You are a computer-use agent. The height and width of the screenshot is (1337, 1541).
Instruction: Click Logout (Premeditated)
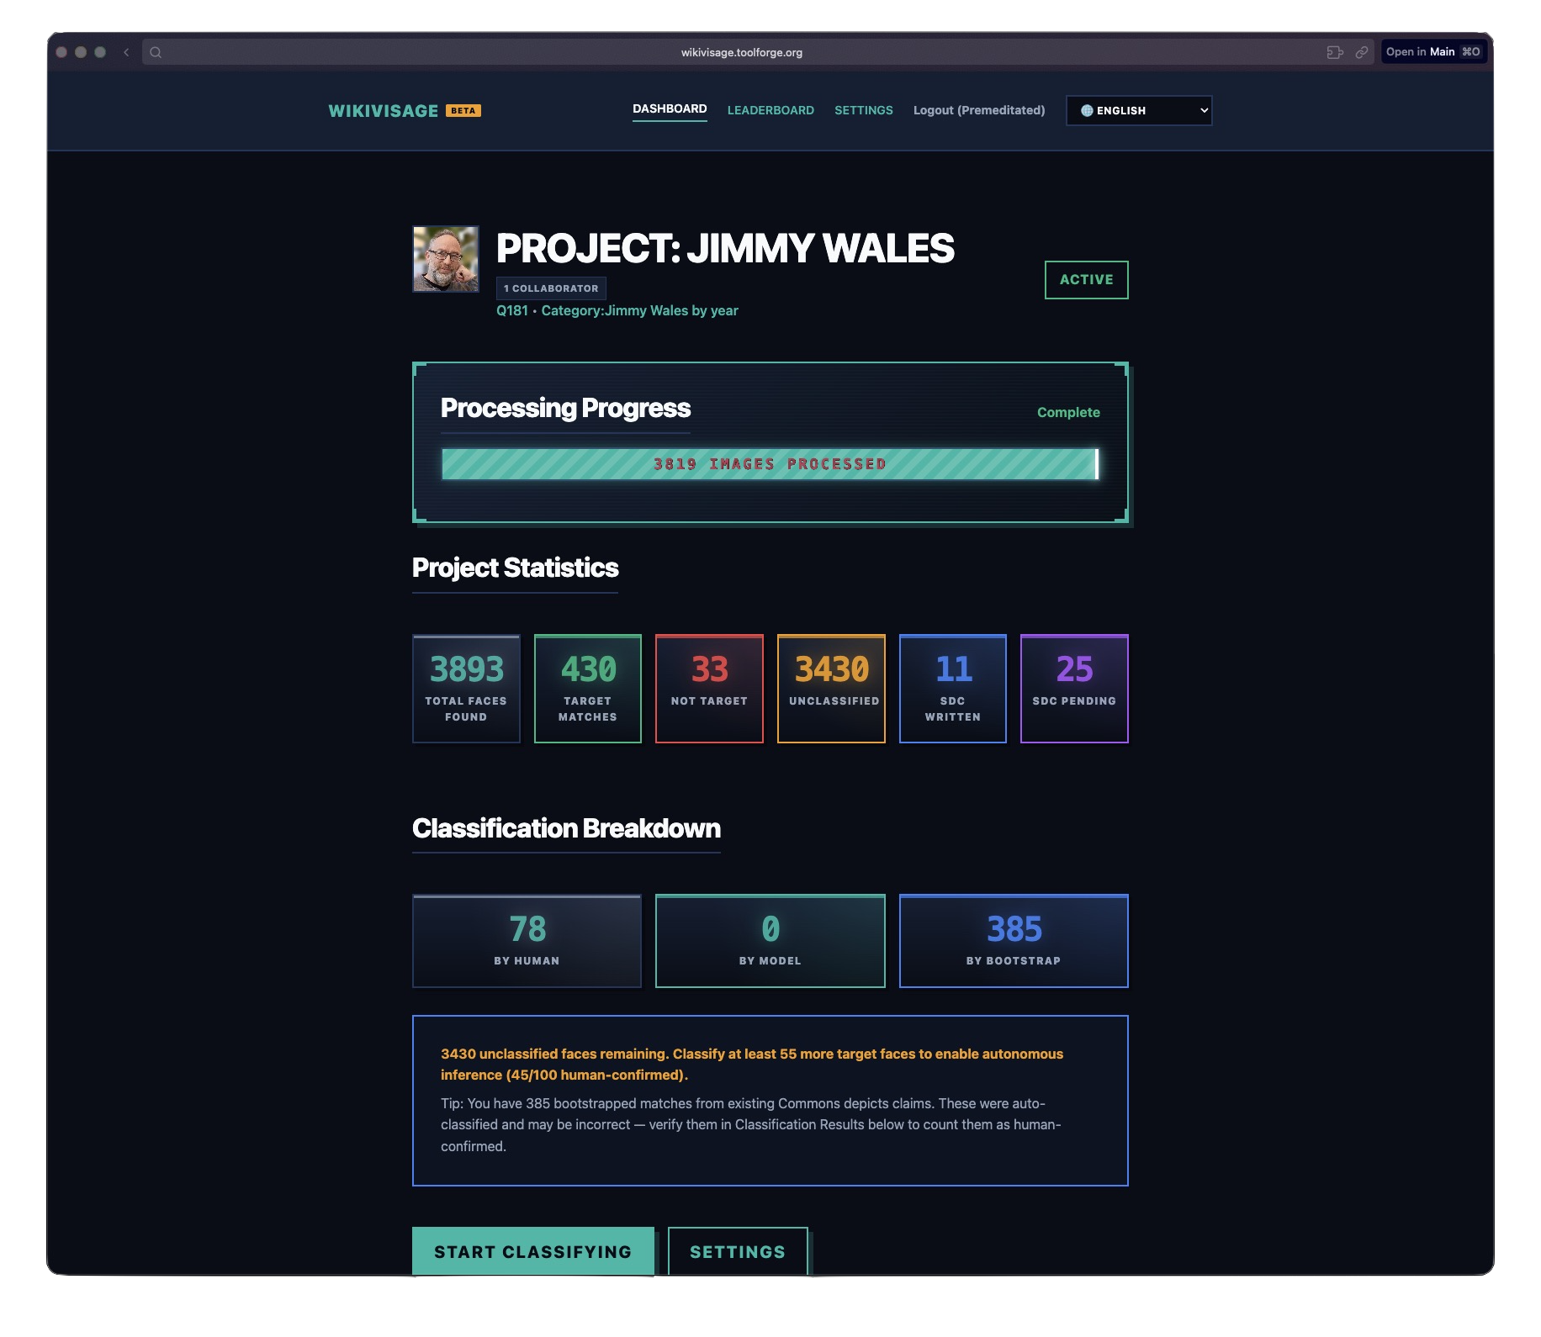(979, 110)
